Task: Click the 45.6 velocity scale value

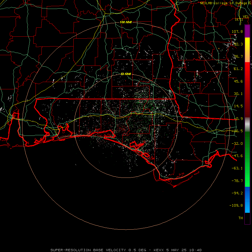Action: click(x=238, y=81)
